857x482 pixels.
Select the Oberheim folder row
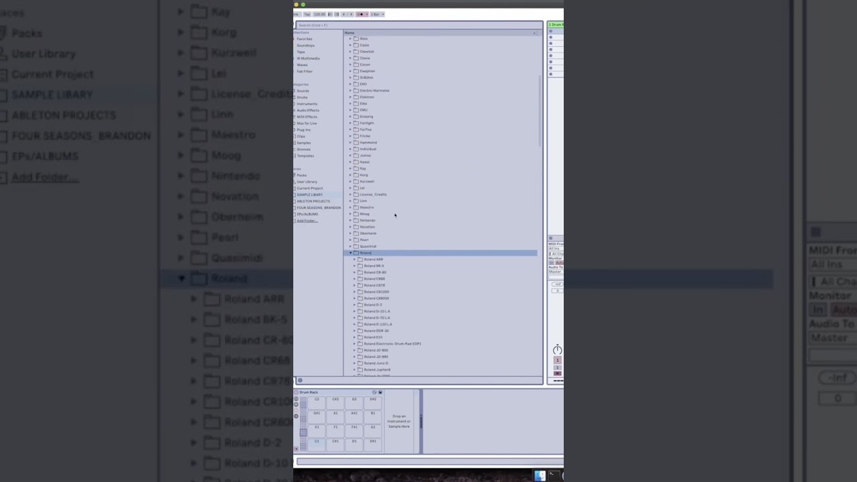pyautogui.click(x=442, y=234)
